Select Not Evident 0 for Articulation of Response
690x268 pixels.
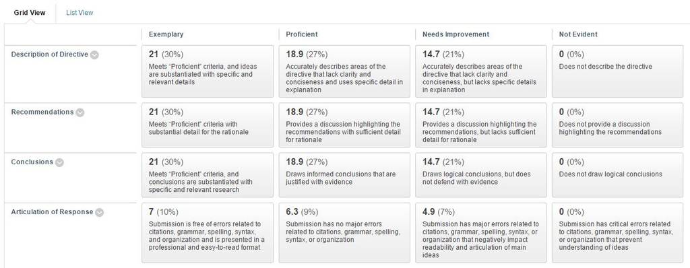[618, 233]
